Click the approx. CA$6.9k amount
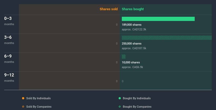216x110 pixels. pos(132,67)
